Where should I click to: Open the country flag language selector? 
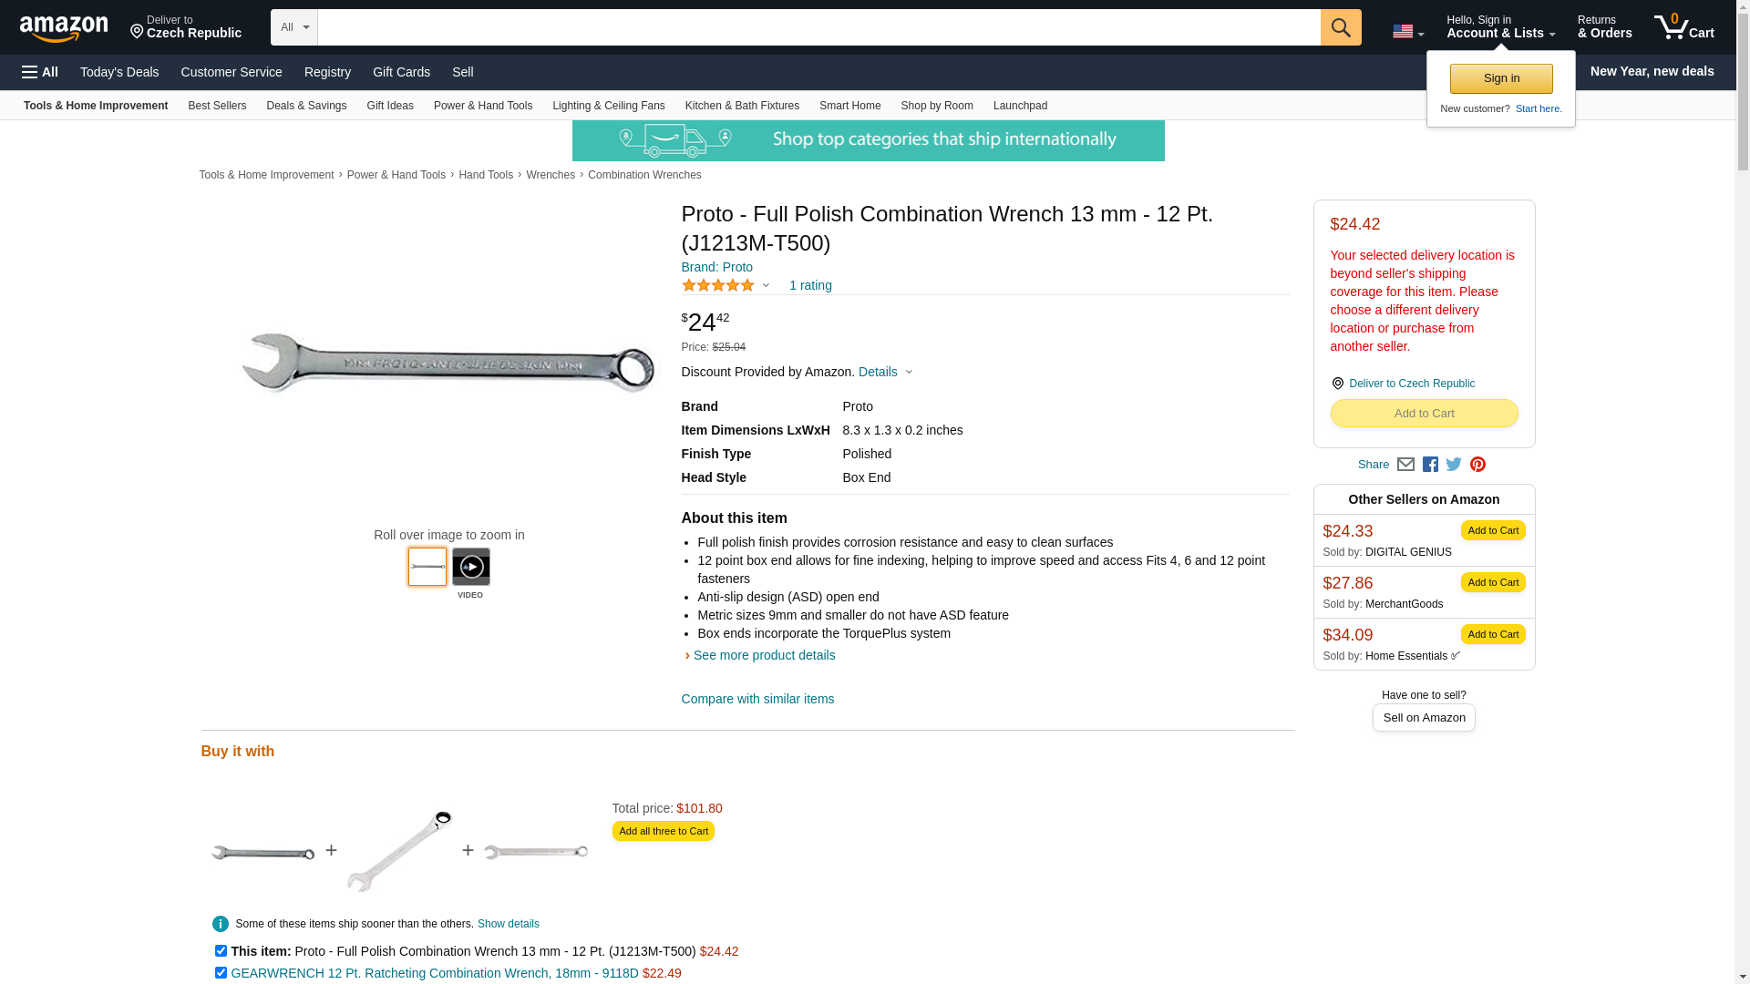(1407, 32)
